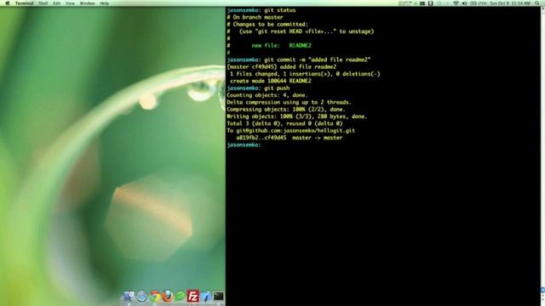Click the 'git push' command line
The height and width of the screenshot is (306, 545).
258,88
